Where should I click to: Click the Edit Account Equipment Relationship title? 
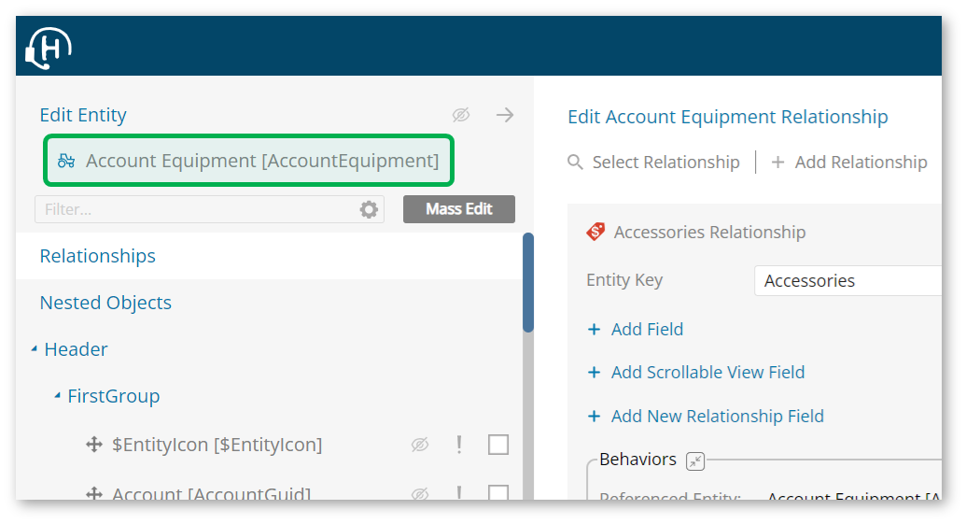[728, 117]
